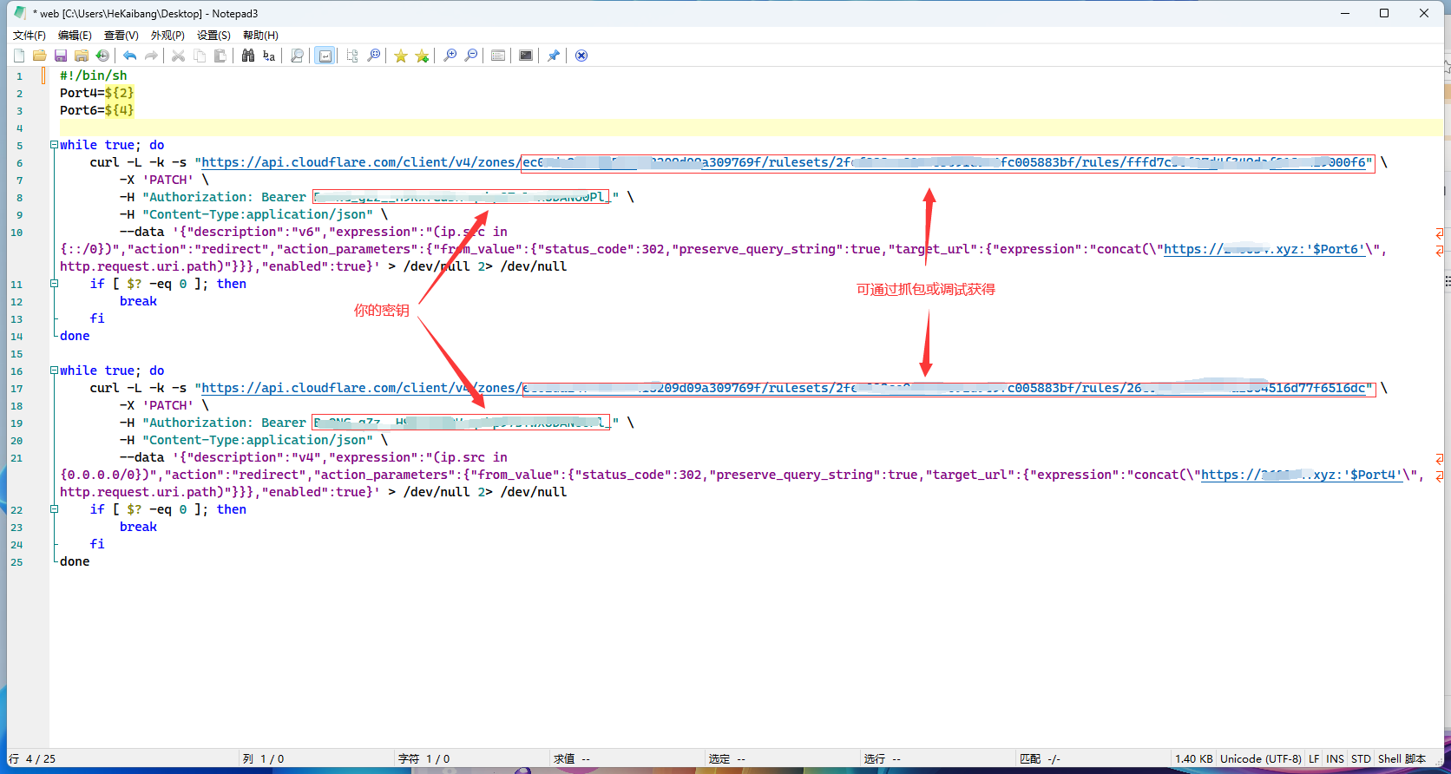Screen dimensions: 1451x774
Task: Change Shell 脚本 syntax scheme in status bar
Action: coord(1402,758)
